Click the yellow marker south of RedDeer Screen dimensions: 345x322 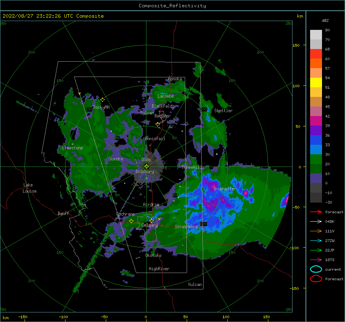(158, 124)
